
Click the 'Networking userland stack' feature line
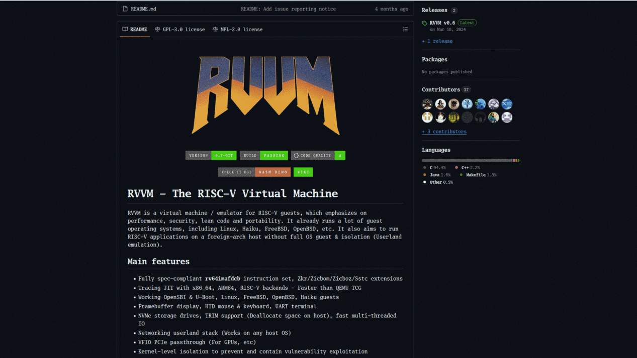point(215,332)
